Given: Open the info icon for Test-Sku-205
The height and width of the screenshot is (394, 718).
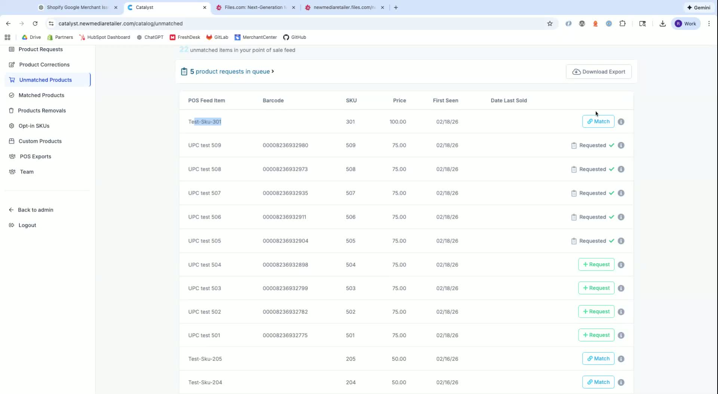Looking at the screenshot, I should coord(621,359).
